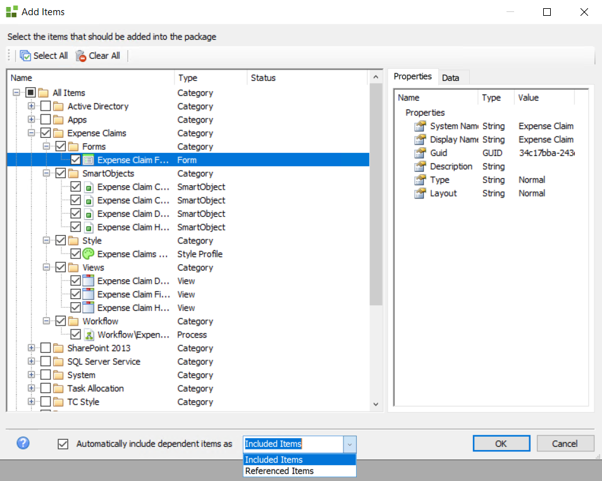Click the Guid property icon

coord(420,153)
